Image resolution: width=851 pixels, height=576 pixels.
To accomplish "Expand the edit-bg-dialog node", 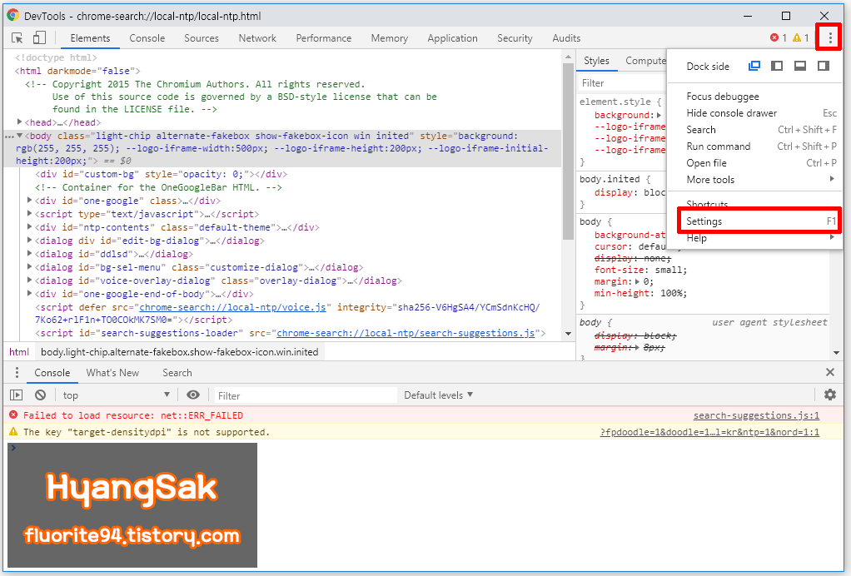I will click(30, 241).
